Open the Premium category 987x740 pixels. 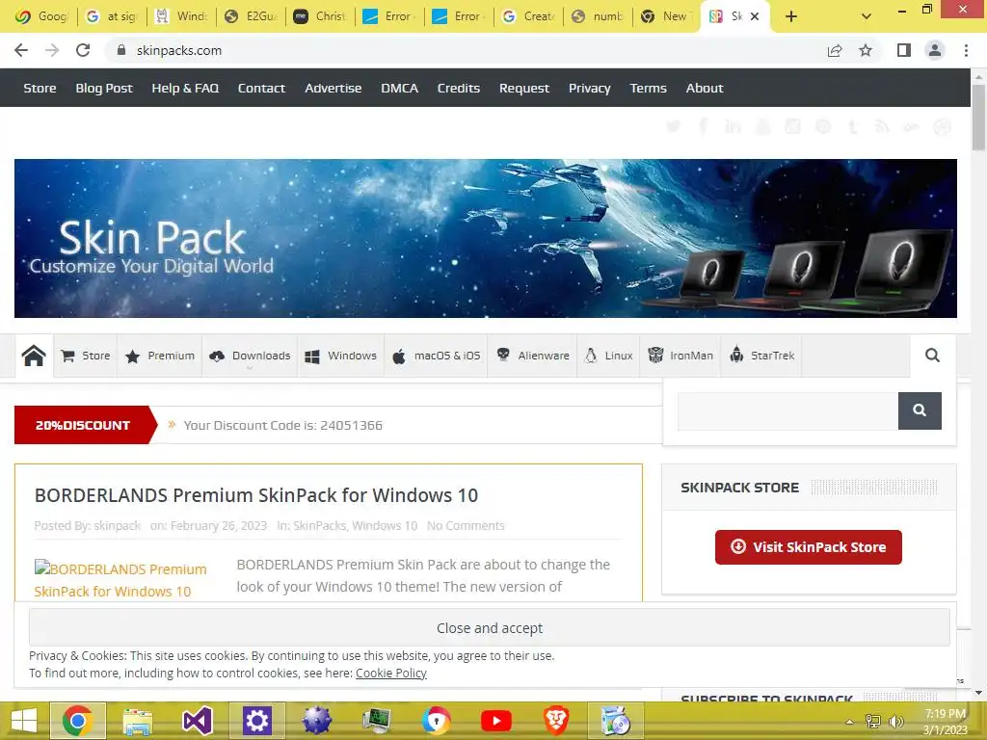(x=160, y=356)
